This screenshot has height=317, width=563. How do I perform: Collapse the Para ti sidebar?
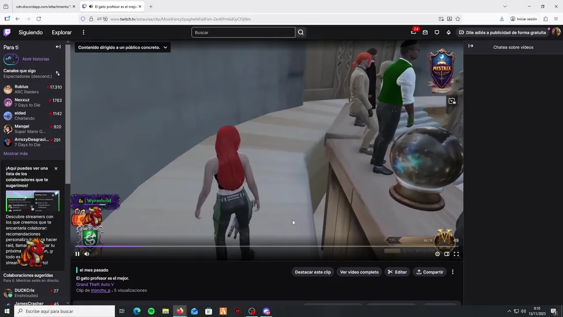58,47
